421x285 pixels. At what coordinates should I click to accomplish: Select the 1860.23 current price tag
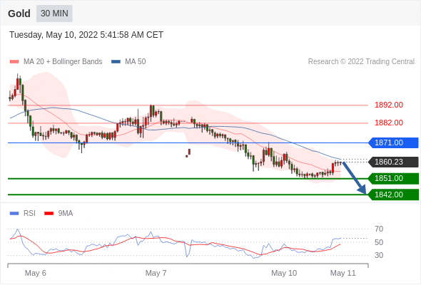click(x=393, y=162)
